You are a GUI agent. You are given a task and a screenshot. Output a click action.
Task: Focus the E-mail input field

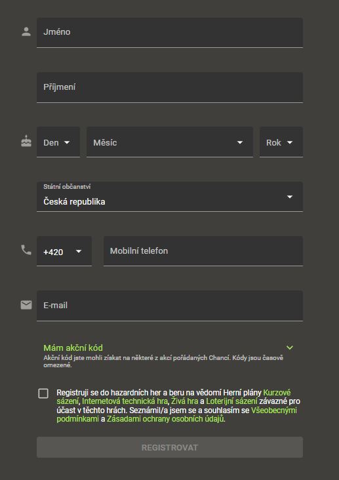tap(170, 306)
